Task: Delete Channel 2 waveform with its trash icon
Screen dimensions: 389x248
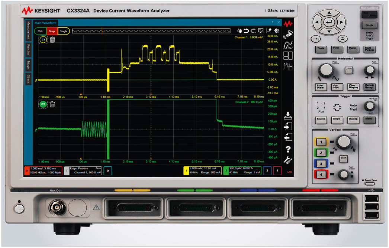Action: pyautogui.click(x=52, y=104)
